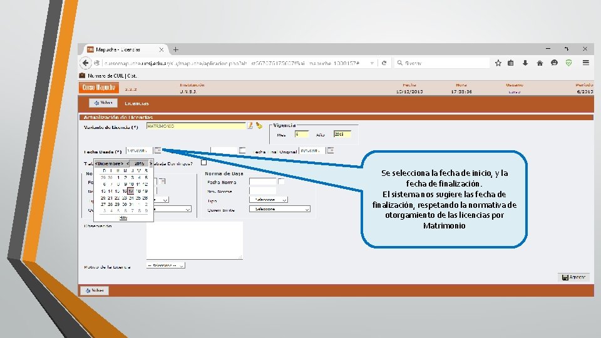Click the site identity globe icon
This screenshot has height=338, width=601.
coord(97,63)
